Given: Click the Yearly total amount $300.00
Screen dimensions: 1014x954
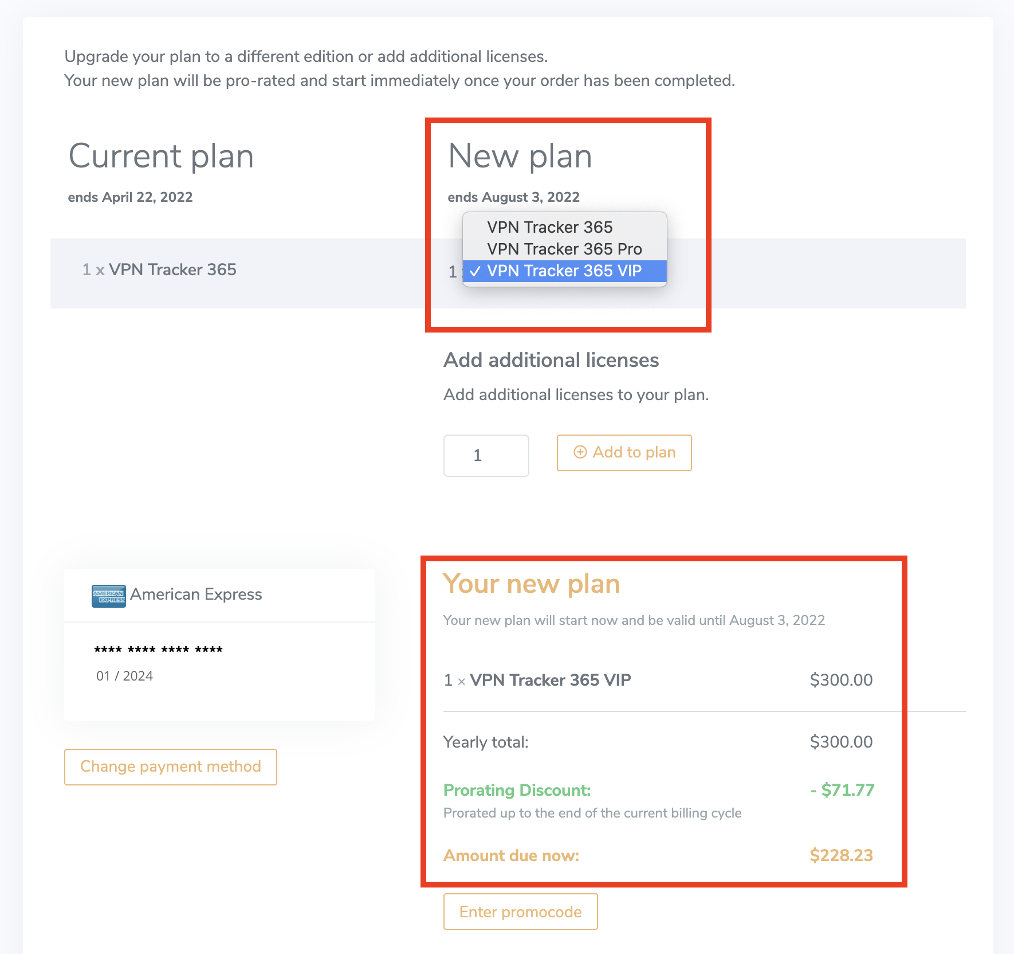Looking at the screenshot, I should pos(840,742).
